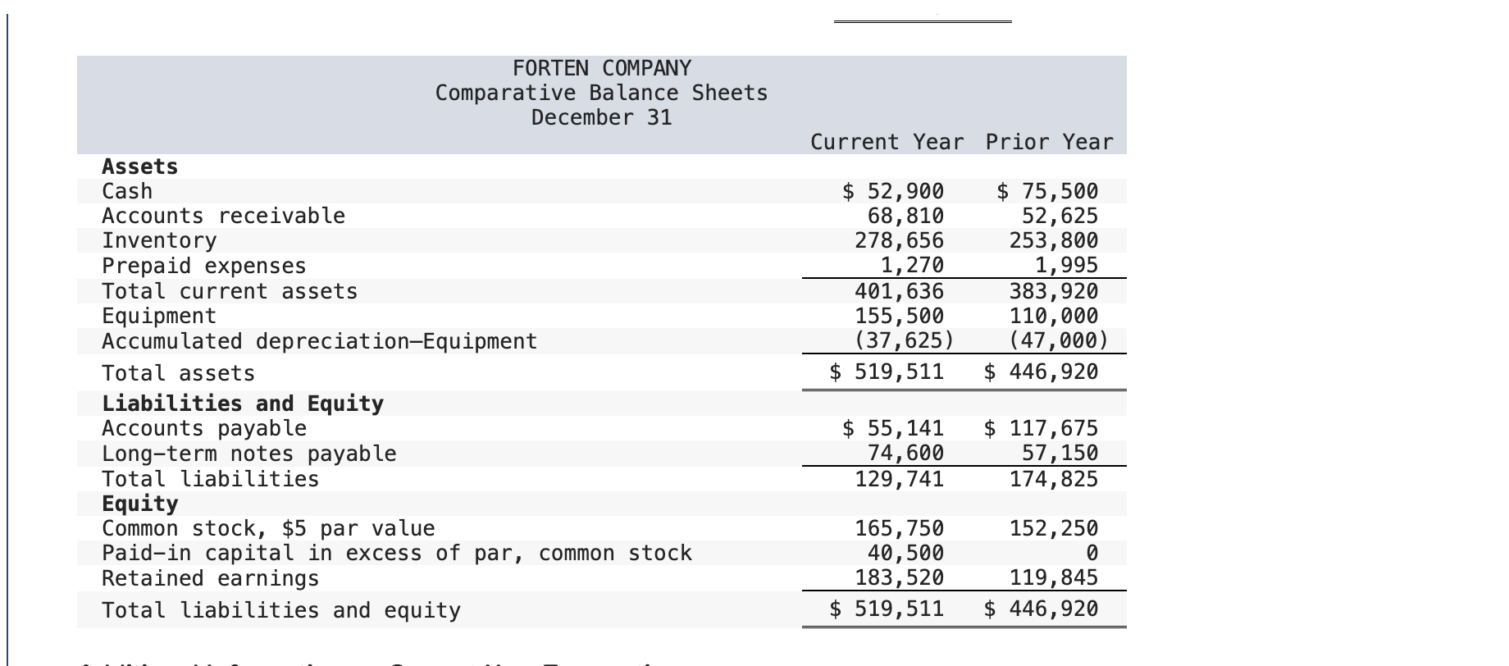This screenshot has height=666, width=1509.
Task: Select common stock value 165,750
Action: 900,528
